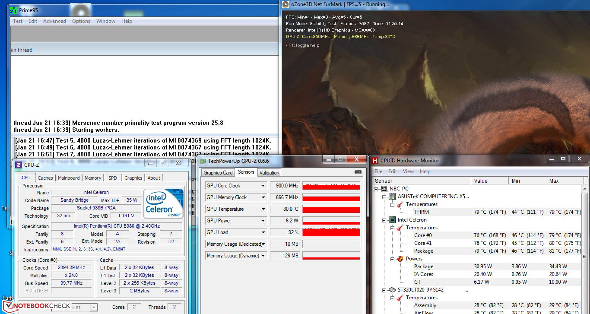
Task: Click the GPU Temperature 80.0 °C value
Action: (x=285, y=209)
